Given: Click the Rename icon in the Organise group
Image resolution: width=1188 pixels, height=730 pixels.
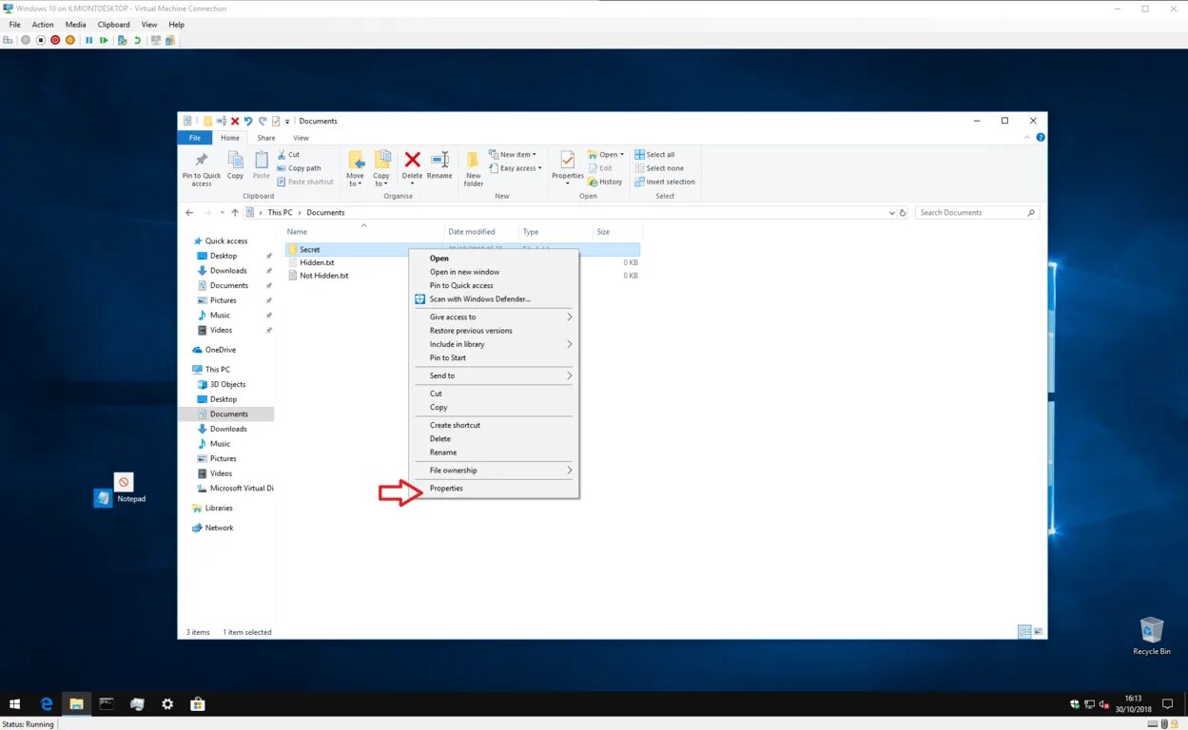Looking at the screenshot, I should [x=438, y=162].
